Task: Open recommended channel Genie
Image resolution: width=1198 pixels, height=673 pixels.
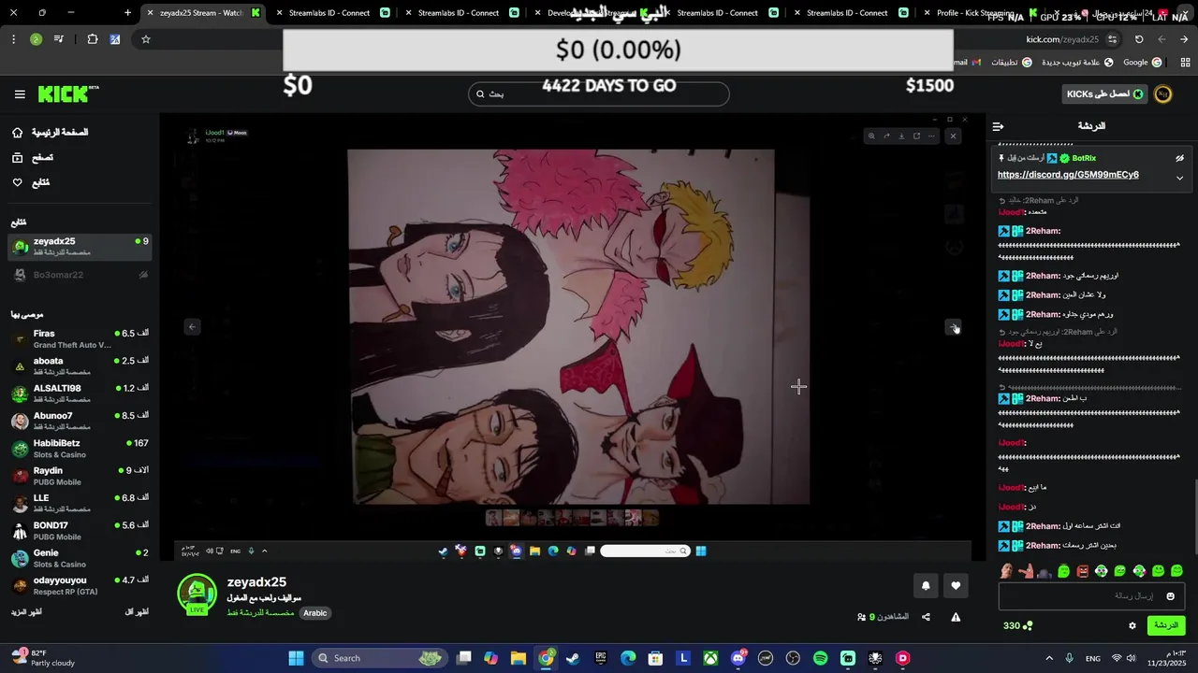Action: (x=80, y=558)
